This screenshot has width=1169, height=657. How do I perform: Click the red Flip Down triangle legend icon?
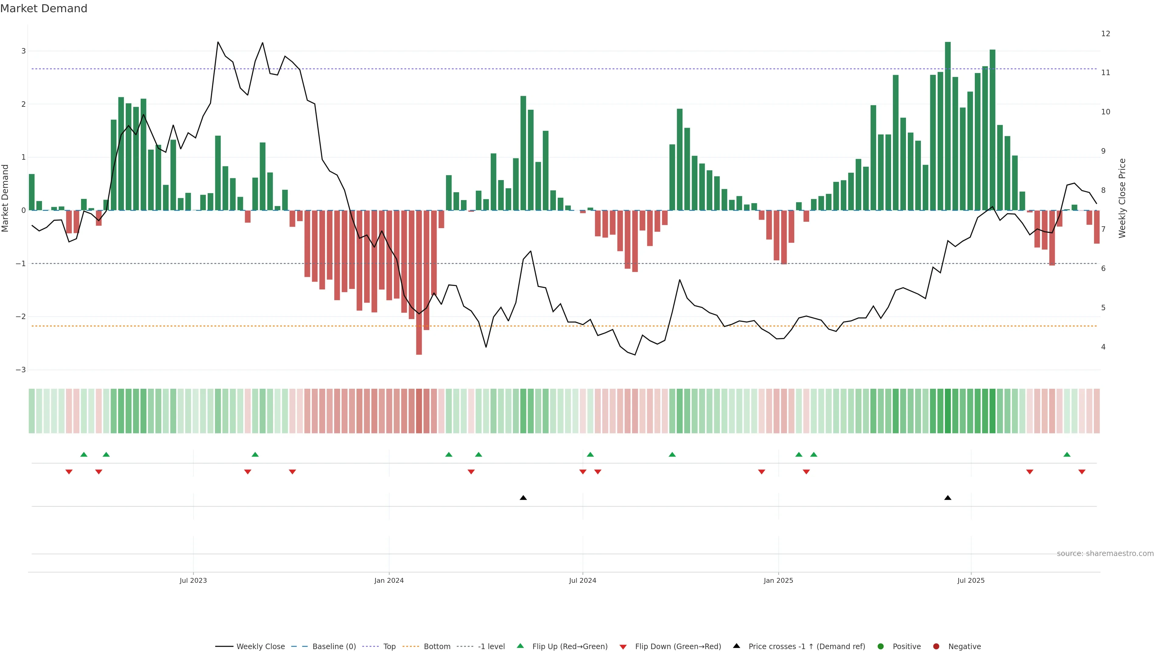623,647
